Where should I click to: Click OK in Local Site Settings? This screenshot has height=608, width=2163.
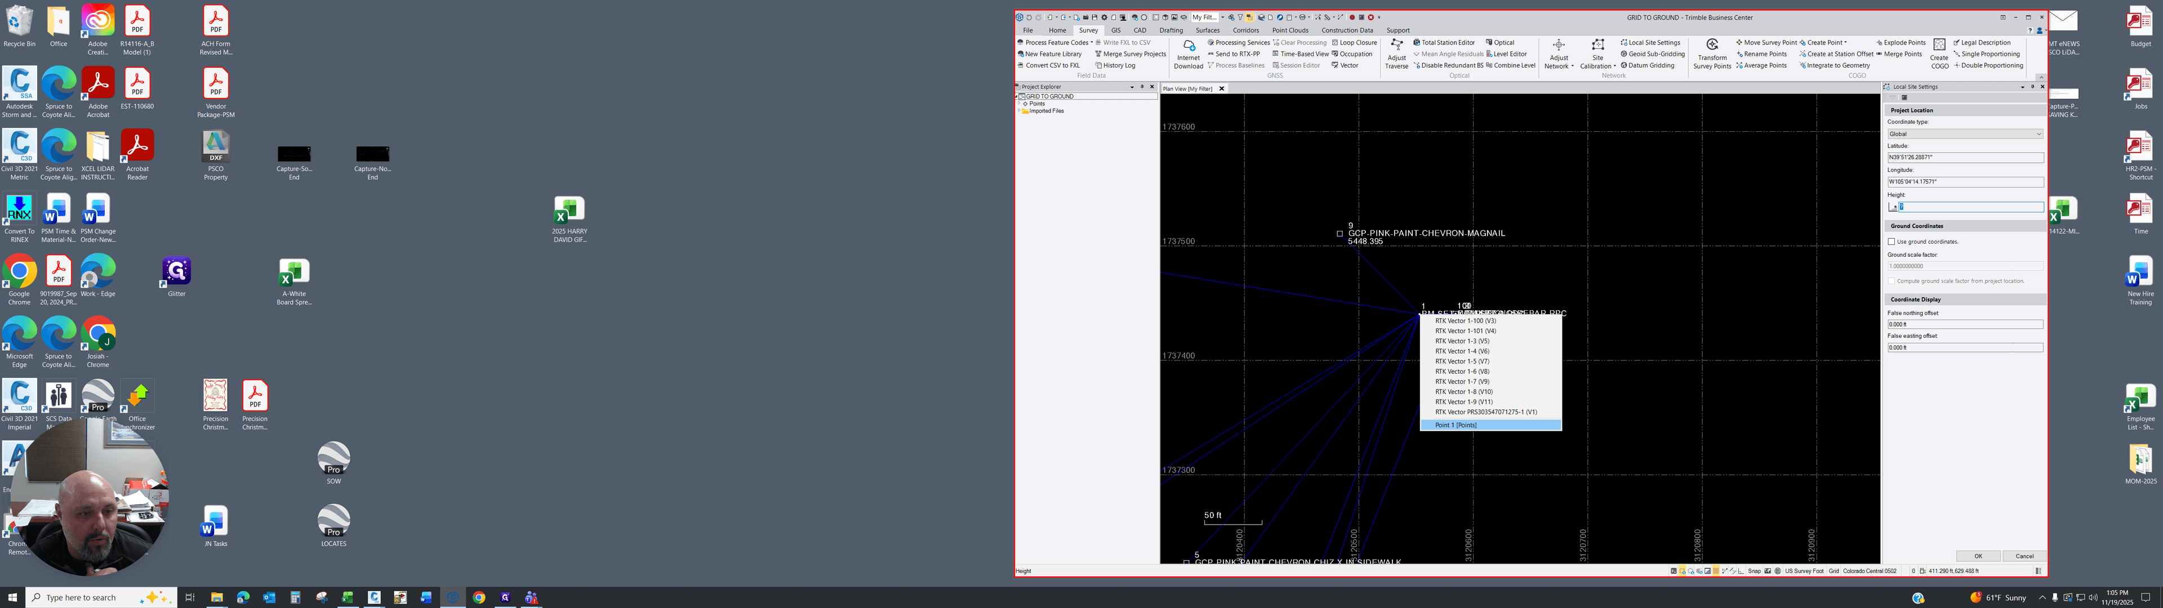click(1978, 556)
